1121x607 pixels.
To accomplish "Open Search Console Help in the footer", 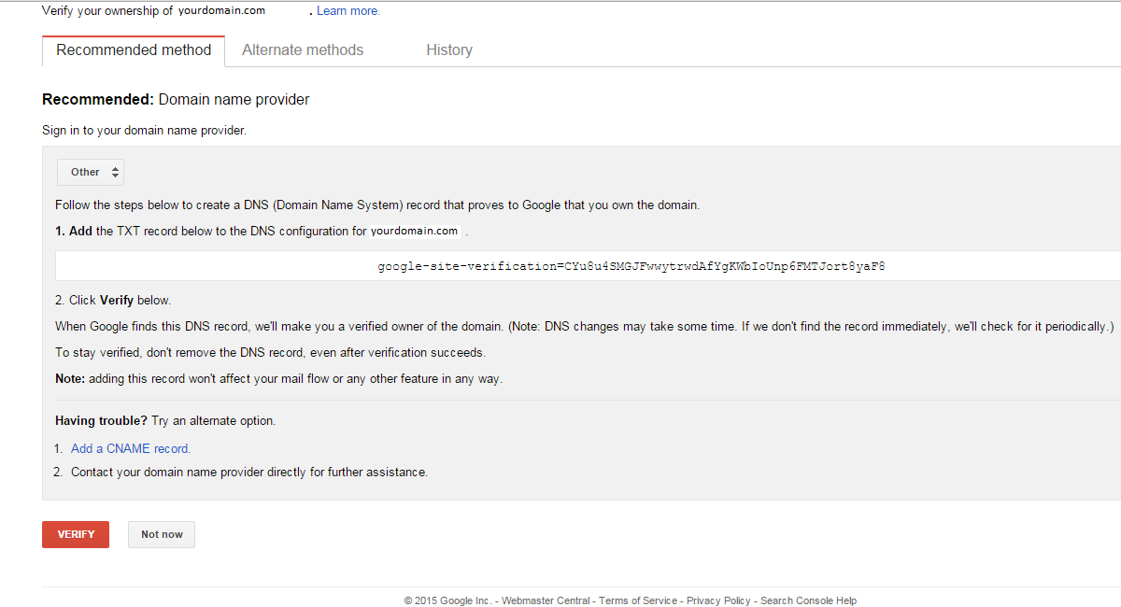I will point(808,600).
